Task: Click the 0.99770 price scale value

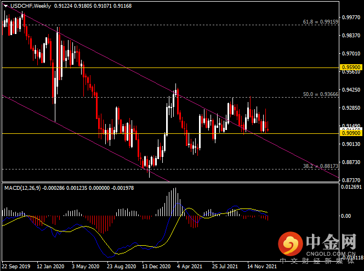Action: [x=351, y=18]
